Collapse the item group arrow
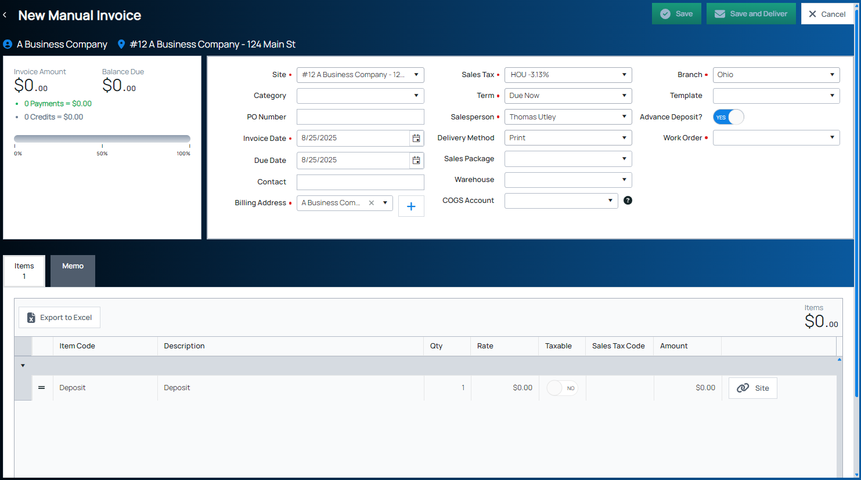This screenshot has width=861, height=480. pos(23,366)
